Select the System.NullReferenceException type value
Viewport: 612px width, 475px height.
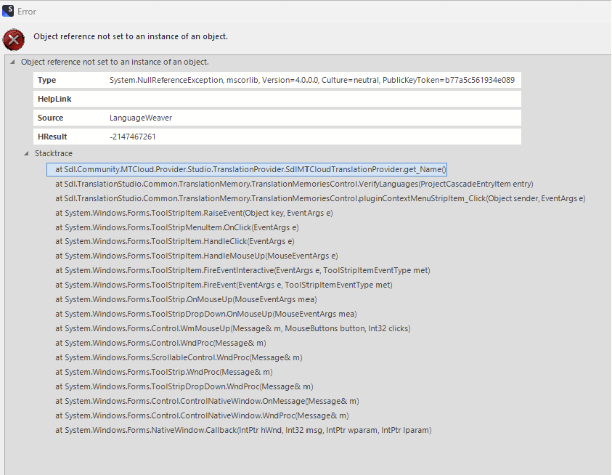(312, 80)
